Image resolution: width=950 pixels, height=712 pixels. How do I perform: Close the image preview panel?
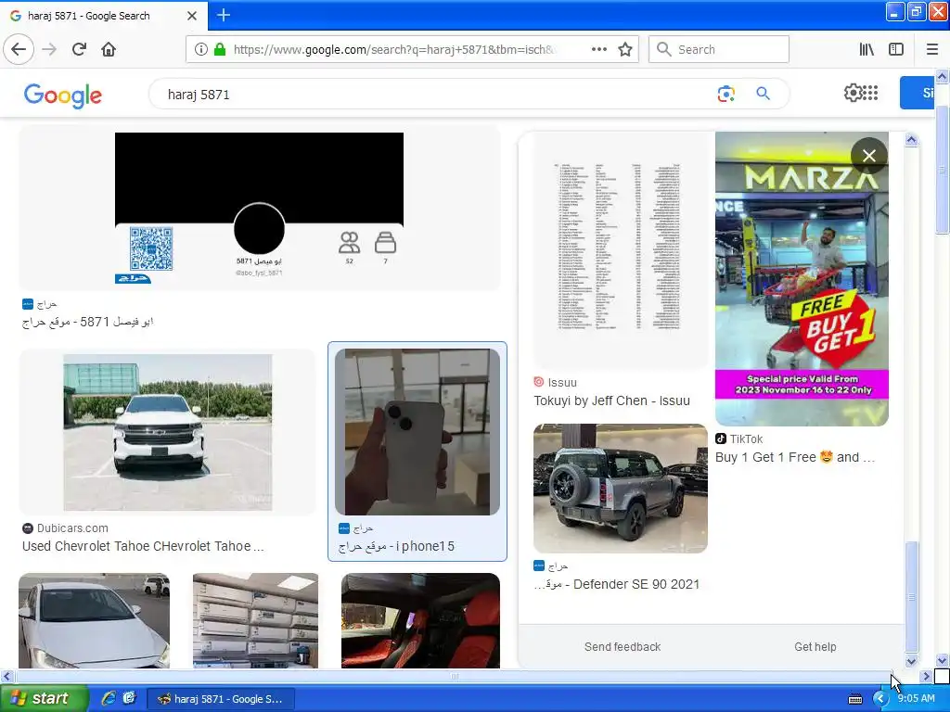point(868,156)
